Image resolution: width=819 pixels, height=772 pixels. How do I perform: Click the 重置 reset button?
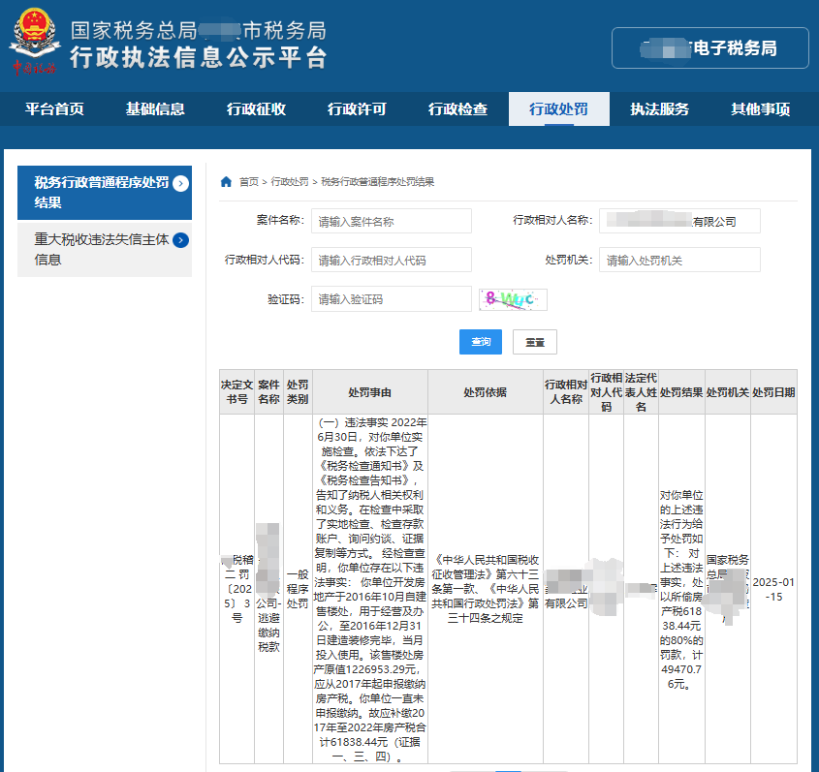[x=534, y=342]
